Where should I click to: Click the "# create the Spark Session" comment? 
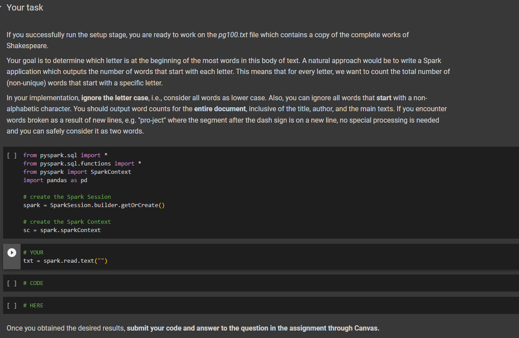(x=67, y=197)
